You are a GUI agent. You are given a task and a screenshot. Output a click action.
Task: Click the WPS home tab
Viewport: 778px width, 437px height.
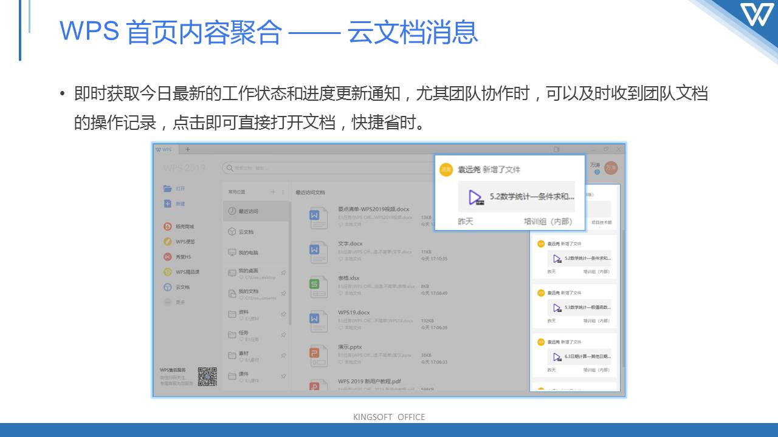[x=167, y=149]
